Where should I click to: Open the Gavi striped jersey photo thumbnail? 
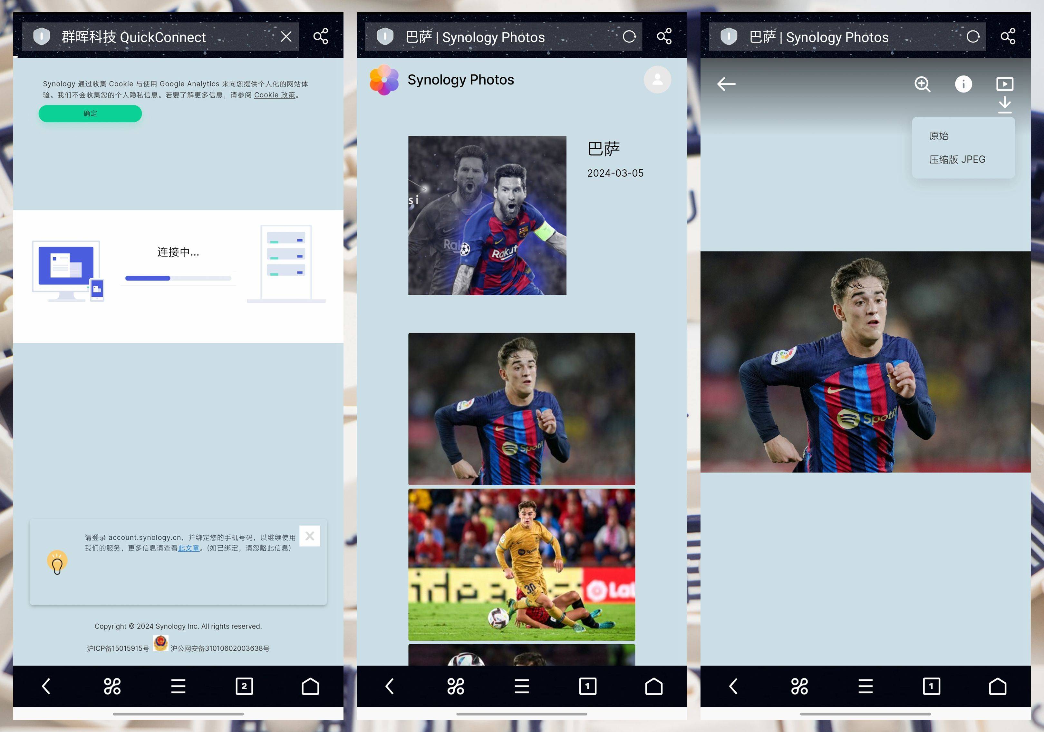522,409
